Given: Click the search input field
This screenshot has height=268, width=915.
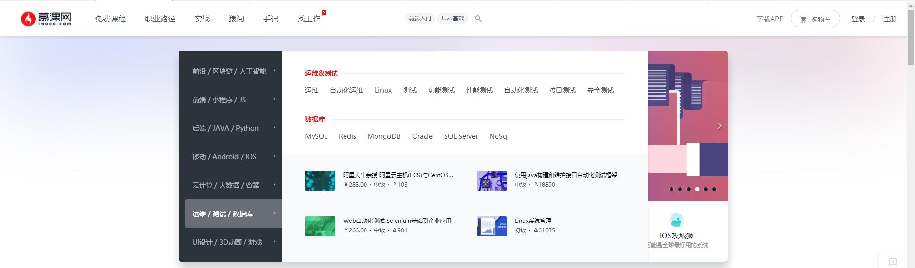Looking at the screenshot, I should tap(416, 19).
